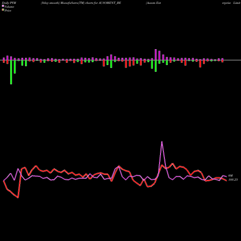
Task: Click the "103.25" price value label
Action: coord(233,180)
